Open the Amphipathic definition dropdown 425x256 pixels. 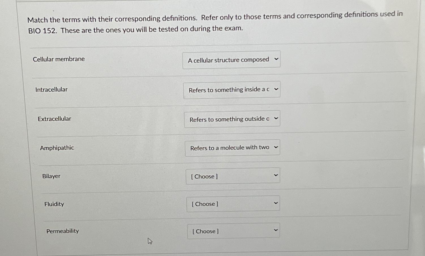coord(232,148)
